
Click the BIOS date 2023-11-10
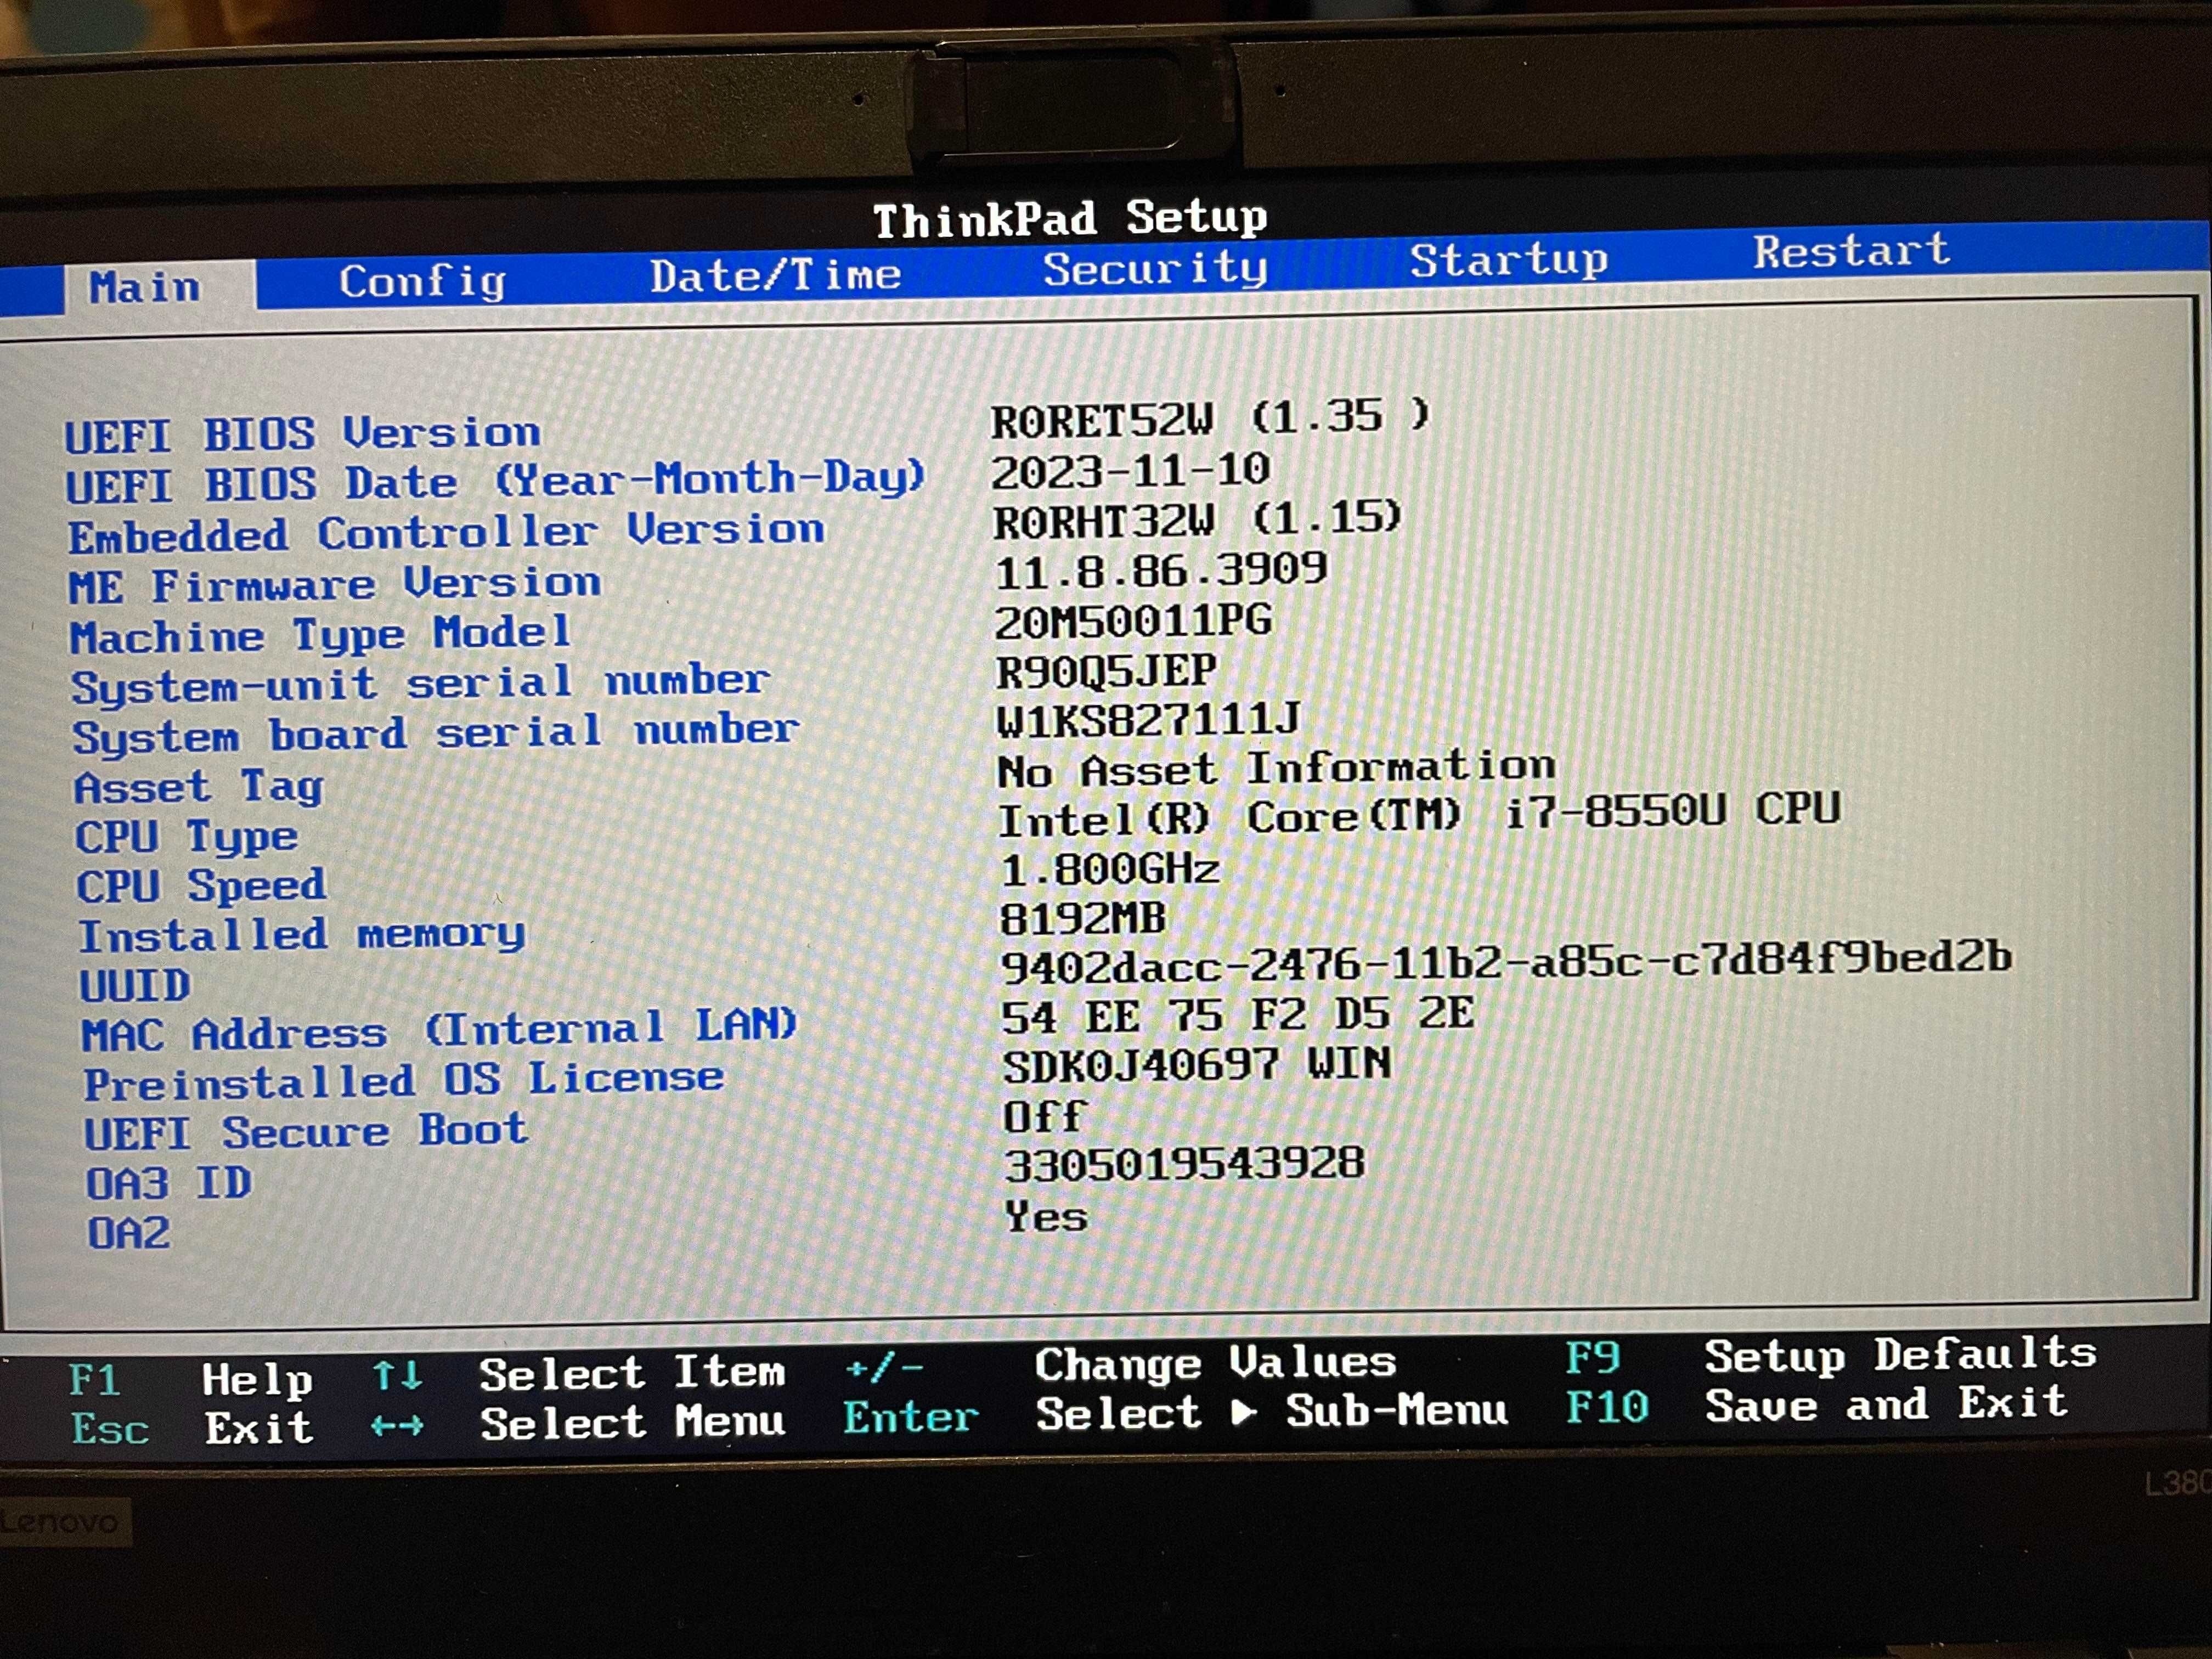tap(1130, 470)
